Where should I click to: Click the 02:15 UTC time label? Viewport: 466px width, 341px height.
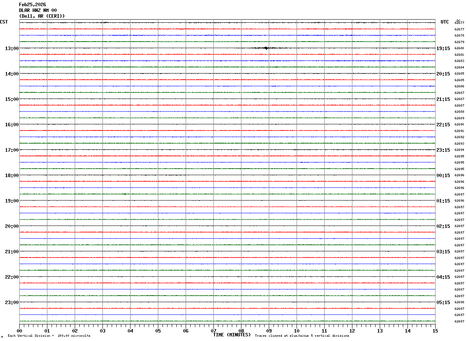pos(443,226)
